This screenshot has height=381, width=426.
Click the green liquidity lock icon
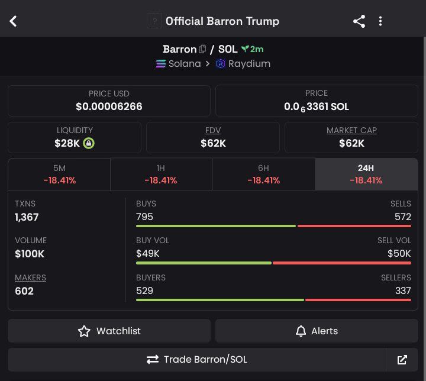pyautogui.click(x=89, y=143)
